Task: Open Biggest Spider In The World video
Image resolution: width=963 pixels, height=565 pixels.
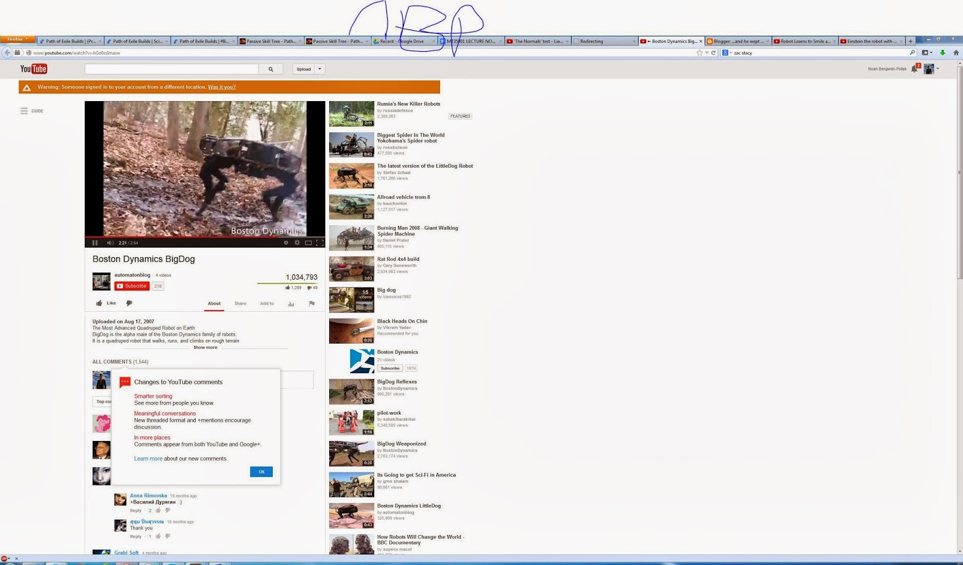Action: point(410,138)
